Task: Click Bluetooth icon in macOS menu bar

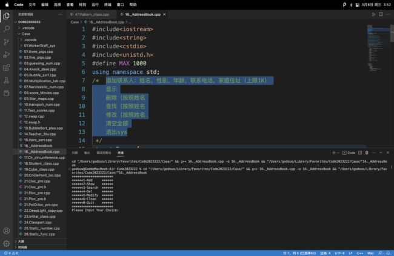Action: click(351, 5)
